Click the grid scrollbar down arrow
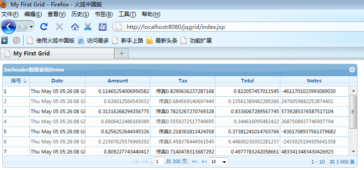The width and height of the screenshot is (364, 170). pos(353,151)
